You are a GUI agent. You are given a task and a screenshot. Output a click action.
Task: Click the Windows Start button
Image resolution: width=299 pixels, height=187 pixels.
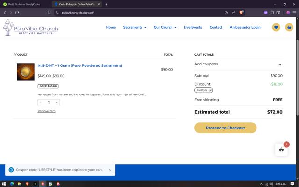[x=4, y=184]
